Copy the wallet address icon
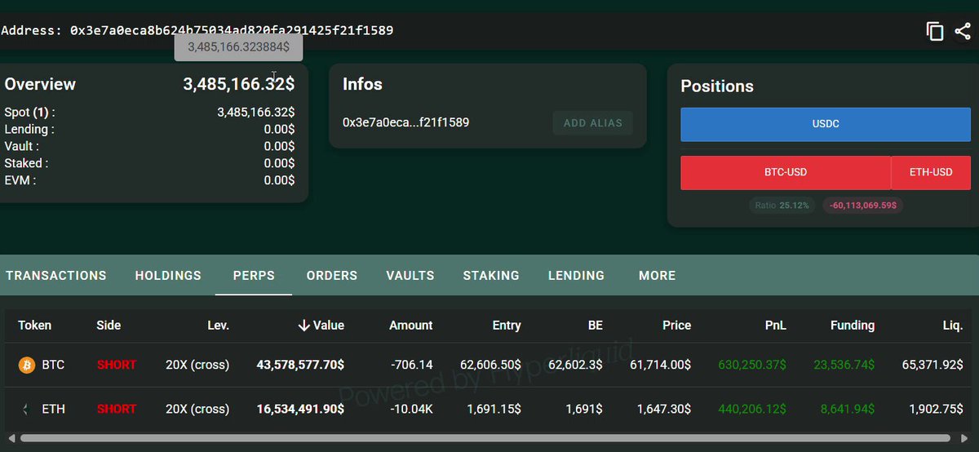The width and height of the screenshot is (979, 452). coord(935,32)
